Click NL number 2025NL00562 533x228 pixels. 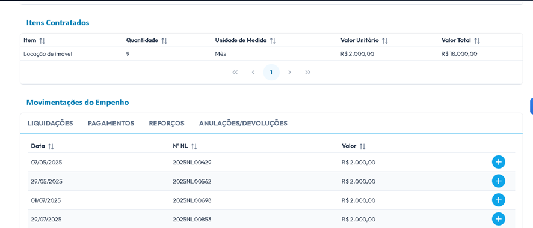coord(192,181)
